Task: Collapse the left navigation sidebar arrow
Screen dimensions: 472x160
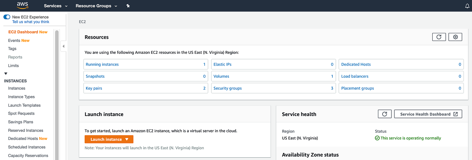Action: pos(63,46)
